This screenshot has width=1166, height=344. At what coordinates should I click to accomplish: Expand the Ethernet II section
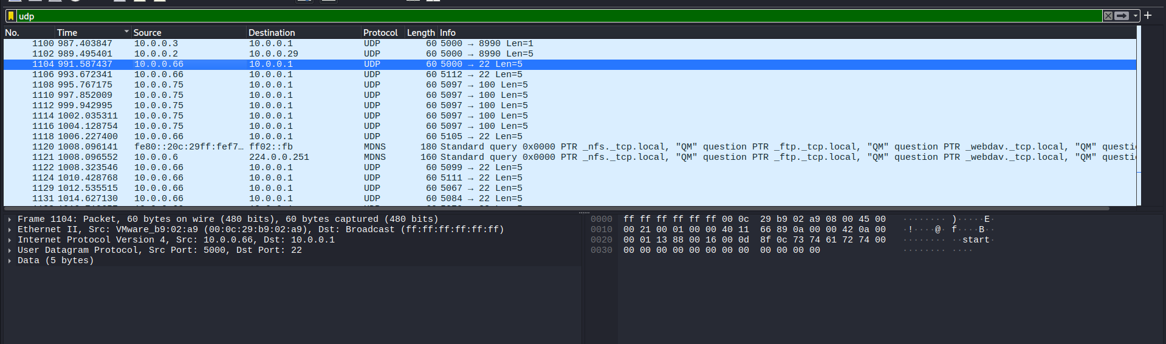click(x=10, y=230)
